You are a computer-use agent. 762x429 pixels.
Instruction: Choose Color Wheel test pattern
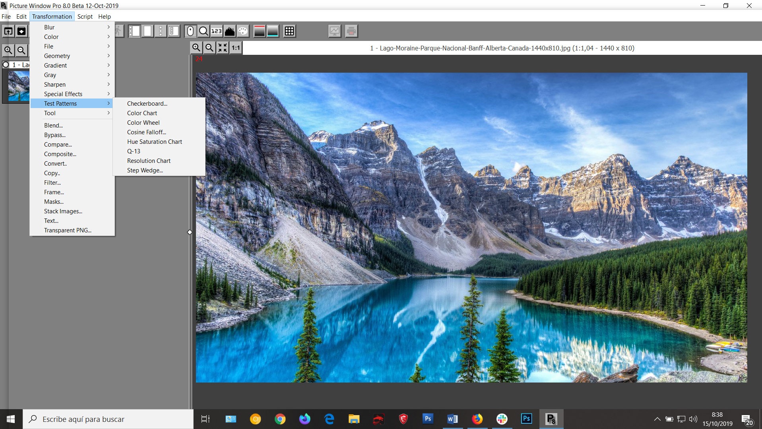tap(159, 122)
